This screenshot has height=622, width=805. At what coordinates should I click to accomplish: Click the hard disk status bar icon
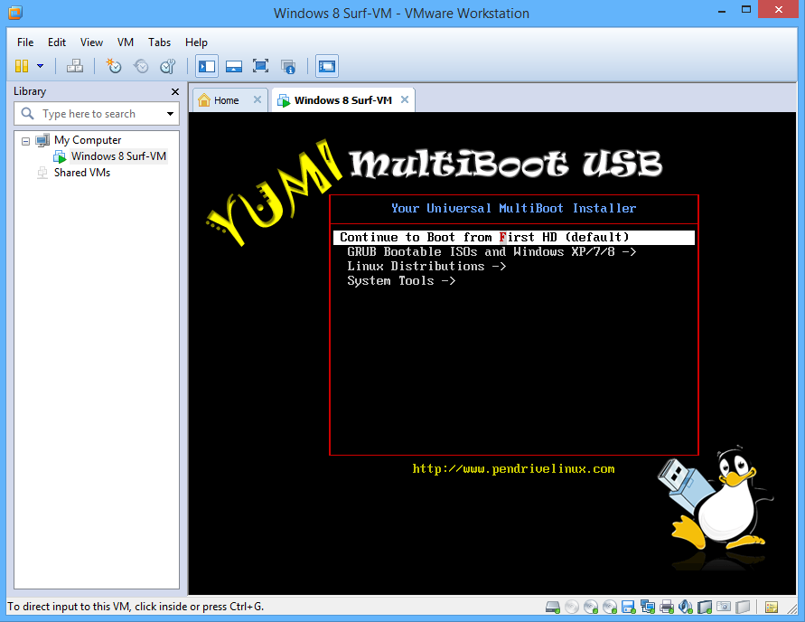pyautogui.click(x=552, y=608)
